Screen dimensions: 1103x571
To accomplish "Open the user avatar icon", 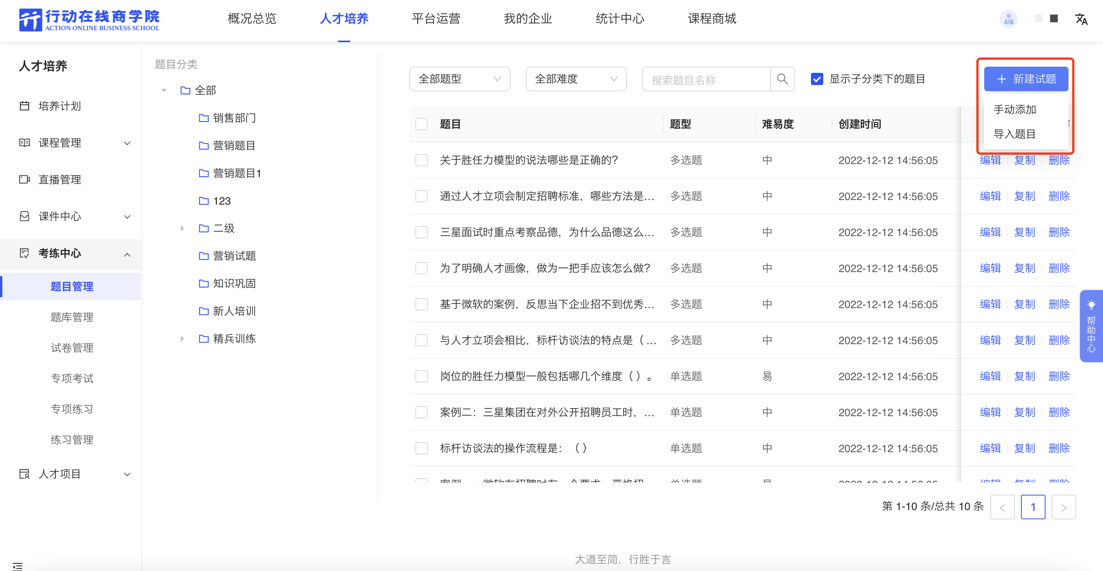I will pos(1008,19).
